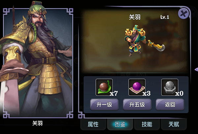Click the Lv.1 level label
This screenshot has width=198, height=134.
click(165, 17)
